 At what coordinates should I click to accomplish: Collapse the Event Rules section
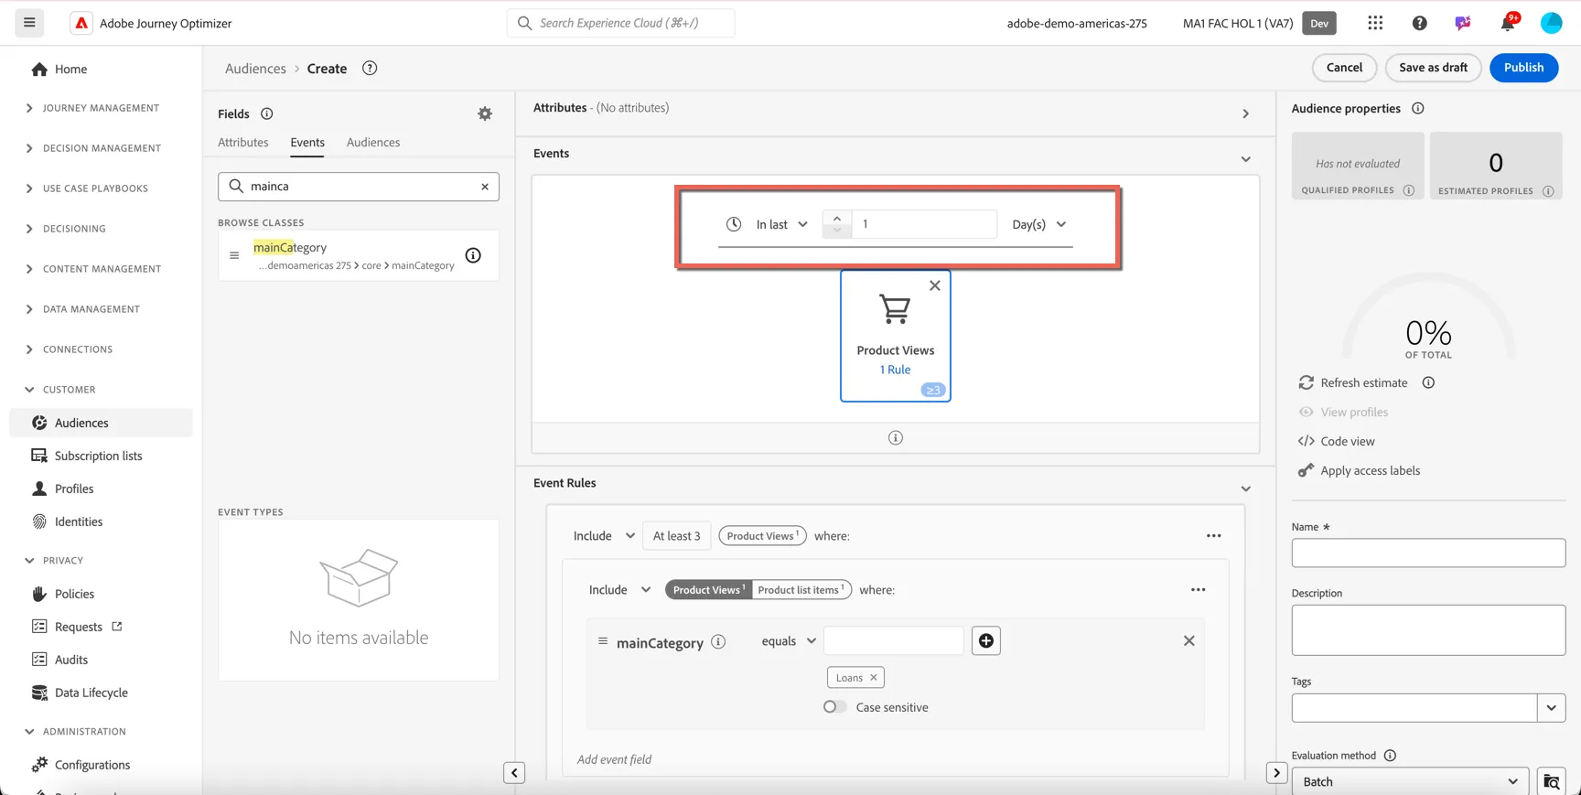[x=1245, y=489]
